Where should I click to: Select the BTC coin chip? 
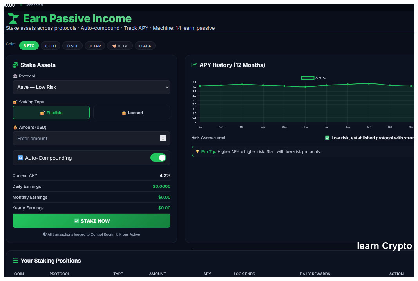(x=29, y=46)
